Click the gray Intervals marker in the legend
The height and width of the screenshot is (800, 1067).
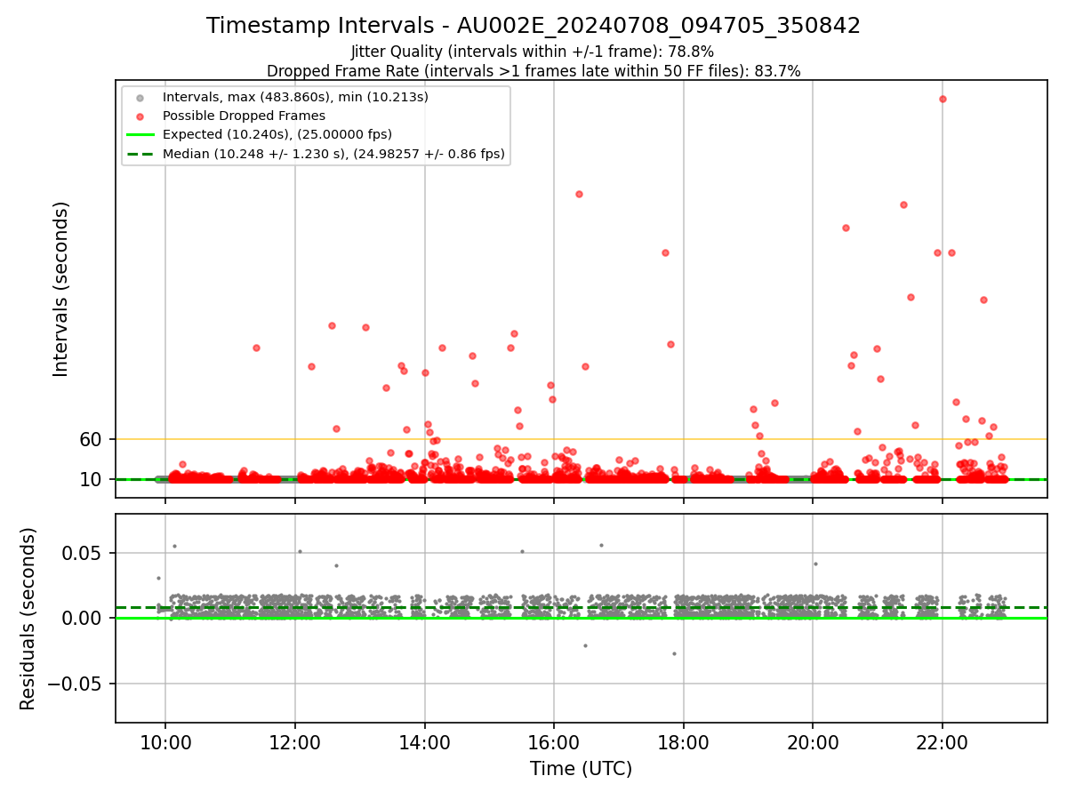[x=139, y=97]
